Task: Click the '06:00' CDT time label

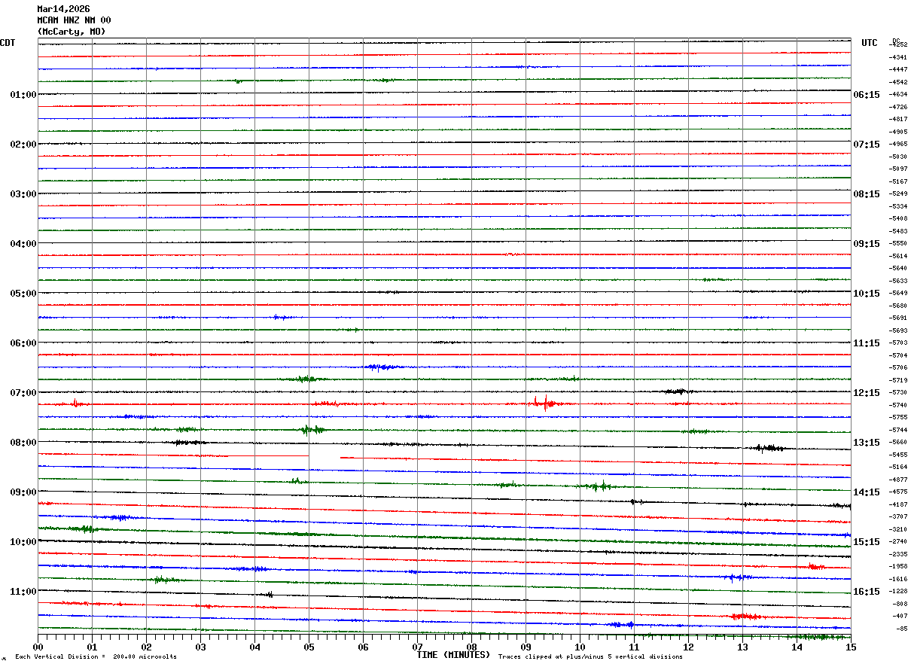Action: click(x=23, y=343)
